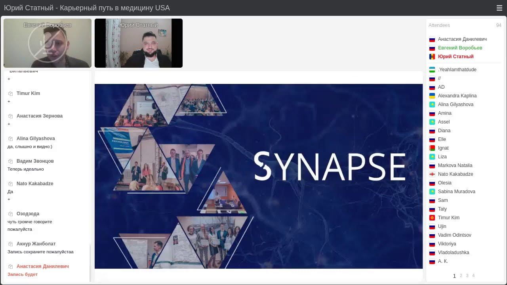Screen dimensions: 507x285
Task: Click the flag icon beside attendee Timur Kim
Action: pos(432,218)
